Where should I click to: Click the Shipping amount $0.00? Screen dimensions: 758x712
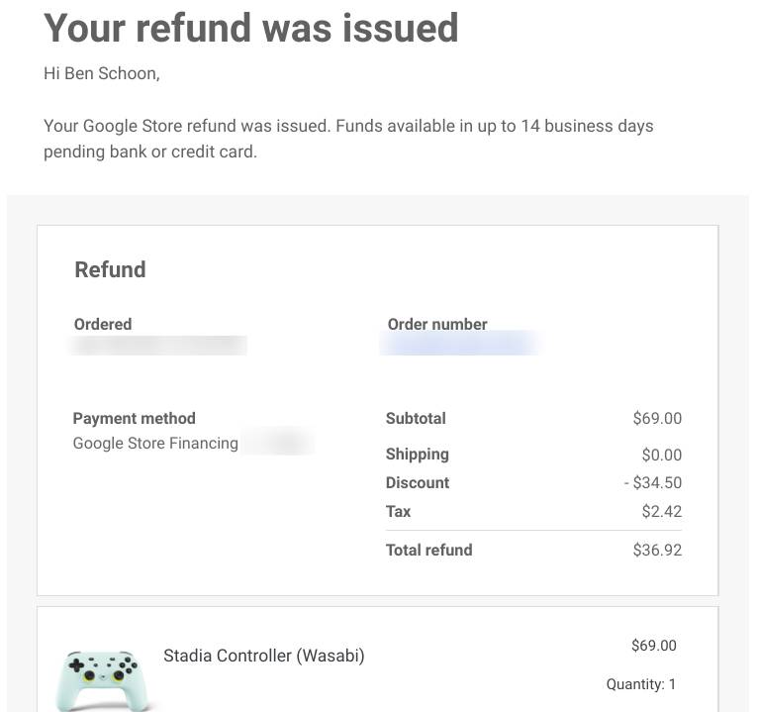click(x=661, y=455)
